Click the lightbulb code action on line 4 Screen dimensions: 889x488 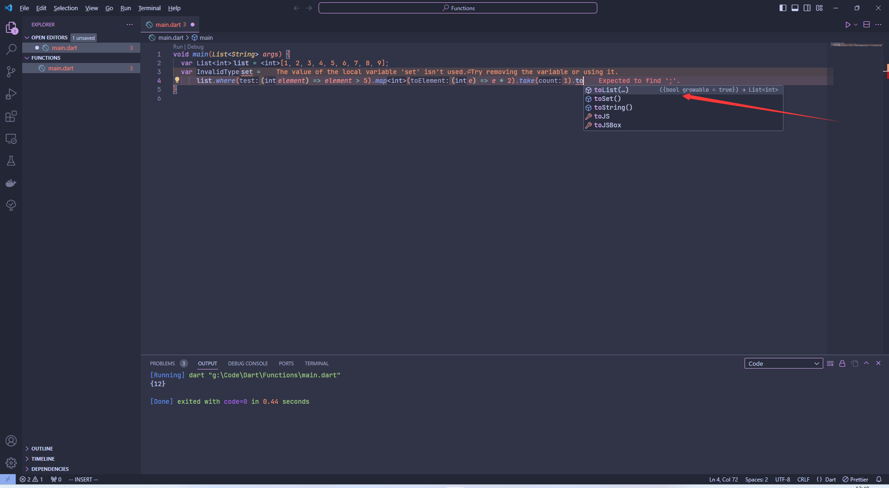pos(177,80)
